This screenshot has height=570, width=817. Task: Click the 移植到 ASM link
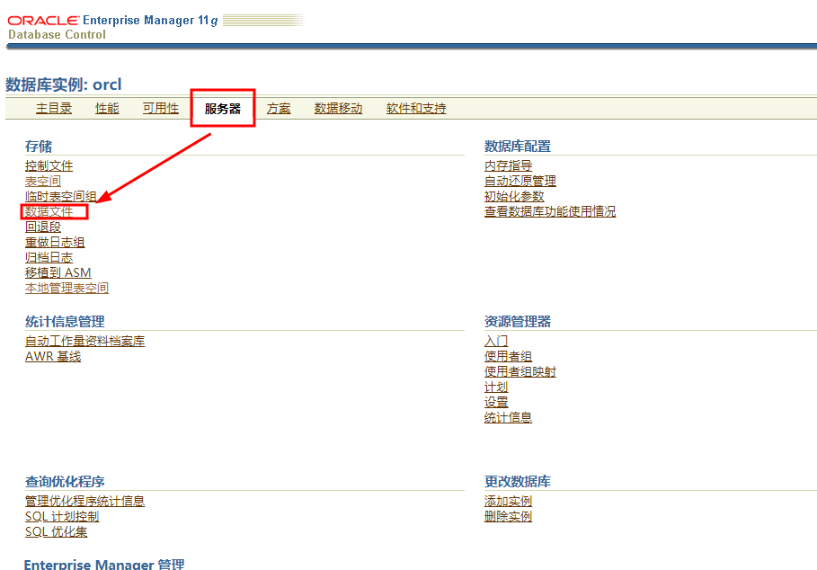point(58,272)
